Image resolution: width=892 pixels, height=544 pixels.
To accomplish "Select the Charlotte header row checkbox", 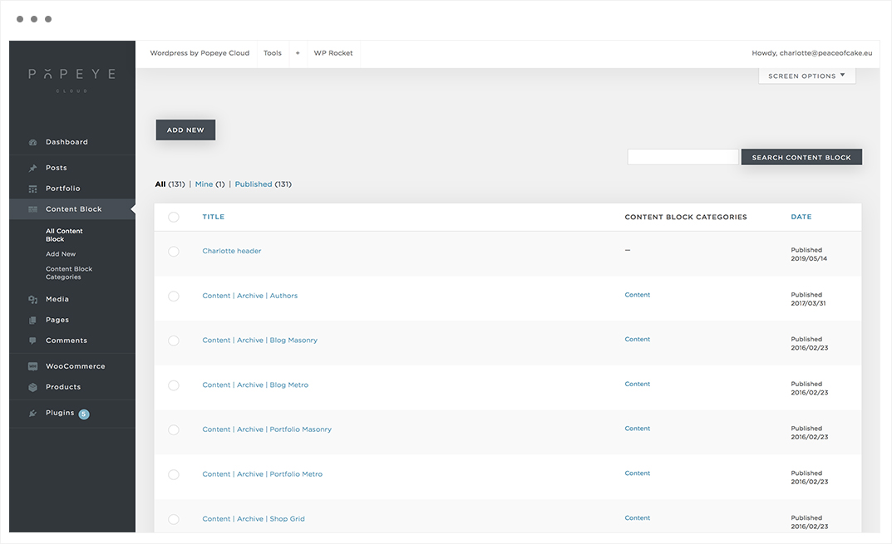I will 174,252.
